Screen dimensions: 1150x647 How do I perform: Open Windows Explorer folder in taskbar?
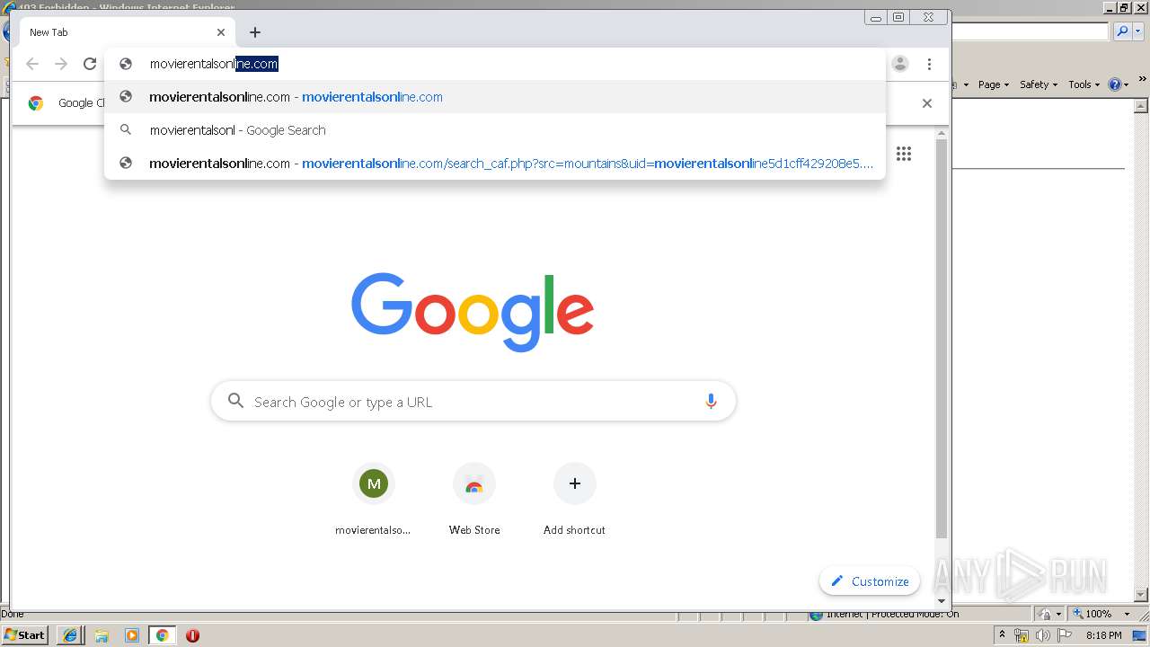[x=102, y=635]
